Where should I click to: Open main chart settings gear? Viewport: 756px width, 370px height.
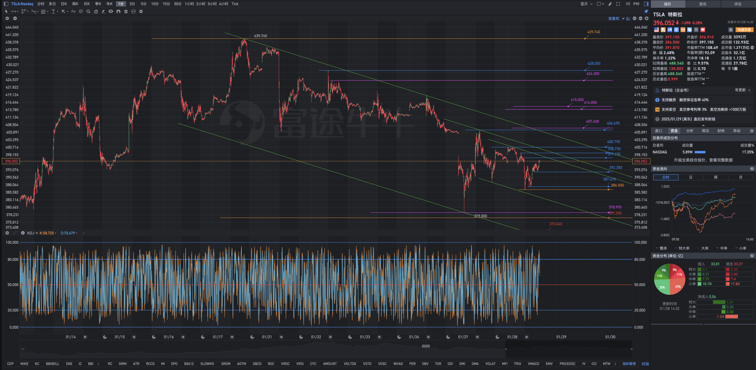7,18
